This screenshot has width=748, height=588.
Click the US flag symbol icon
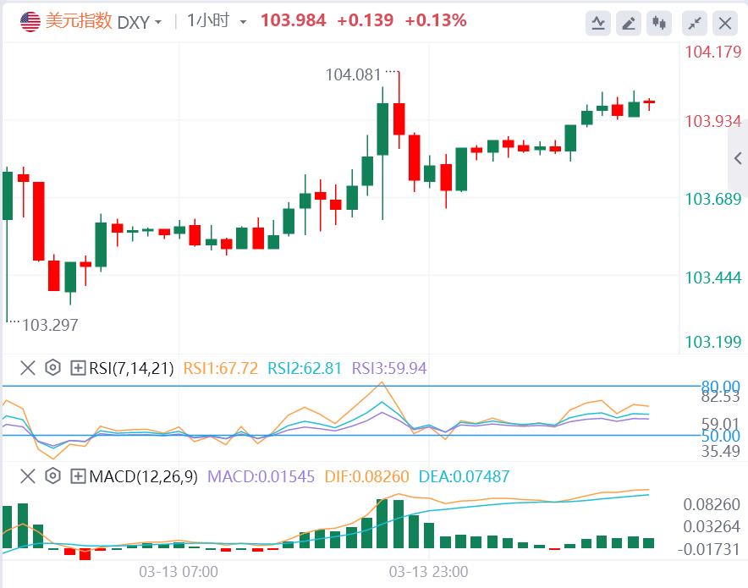[x=30, y=21]
